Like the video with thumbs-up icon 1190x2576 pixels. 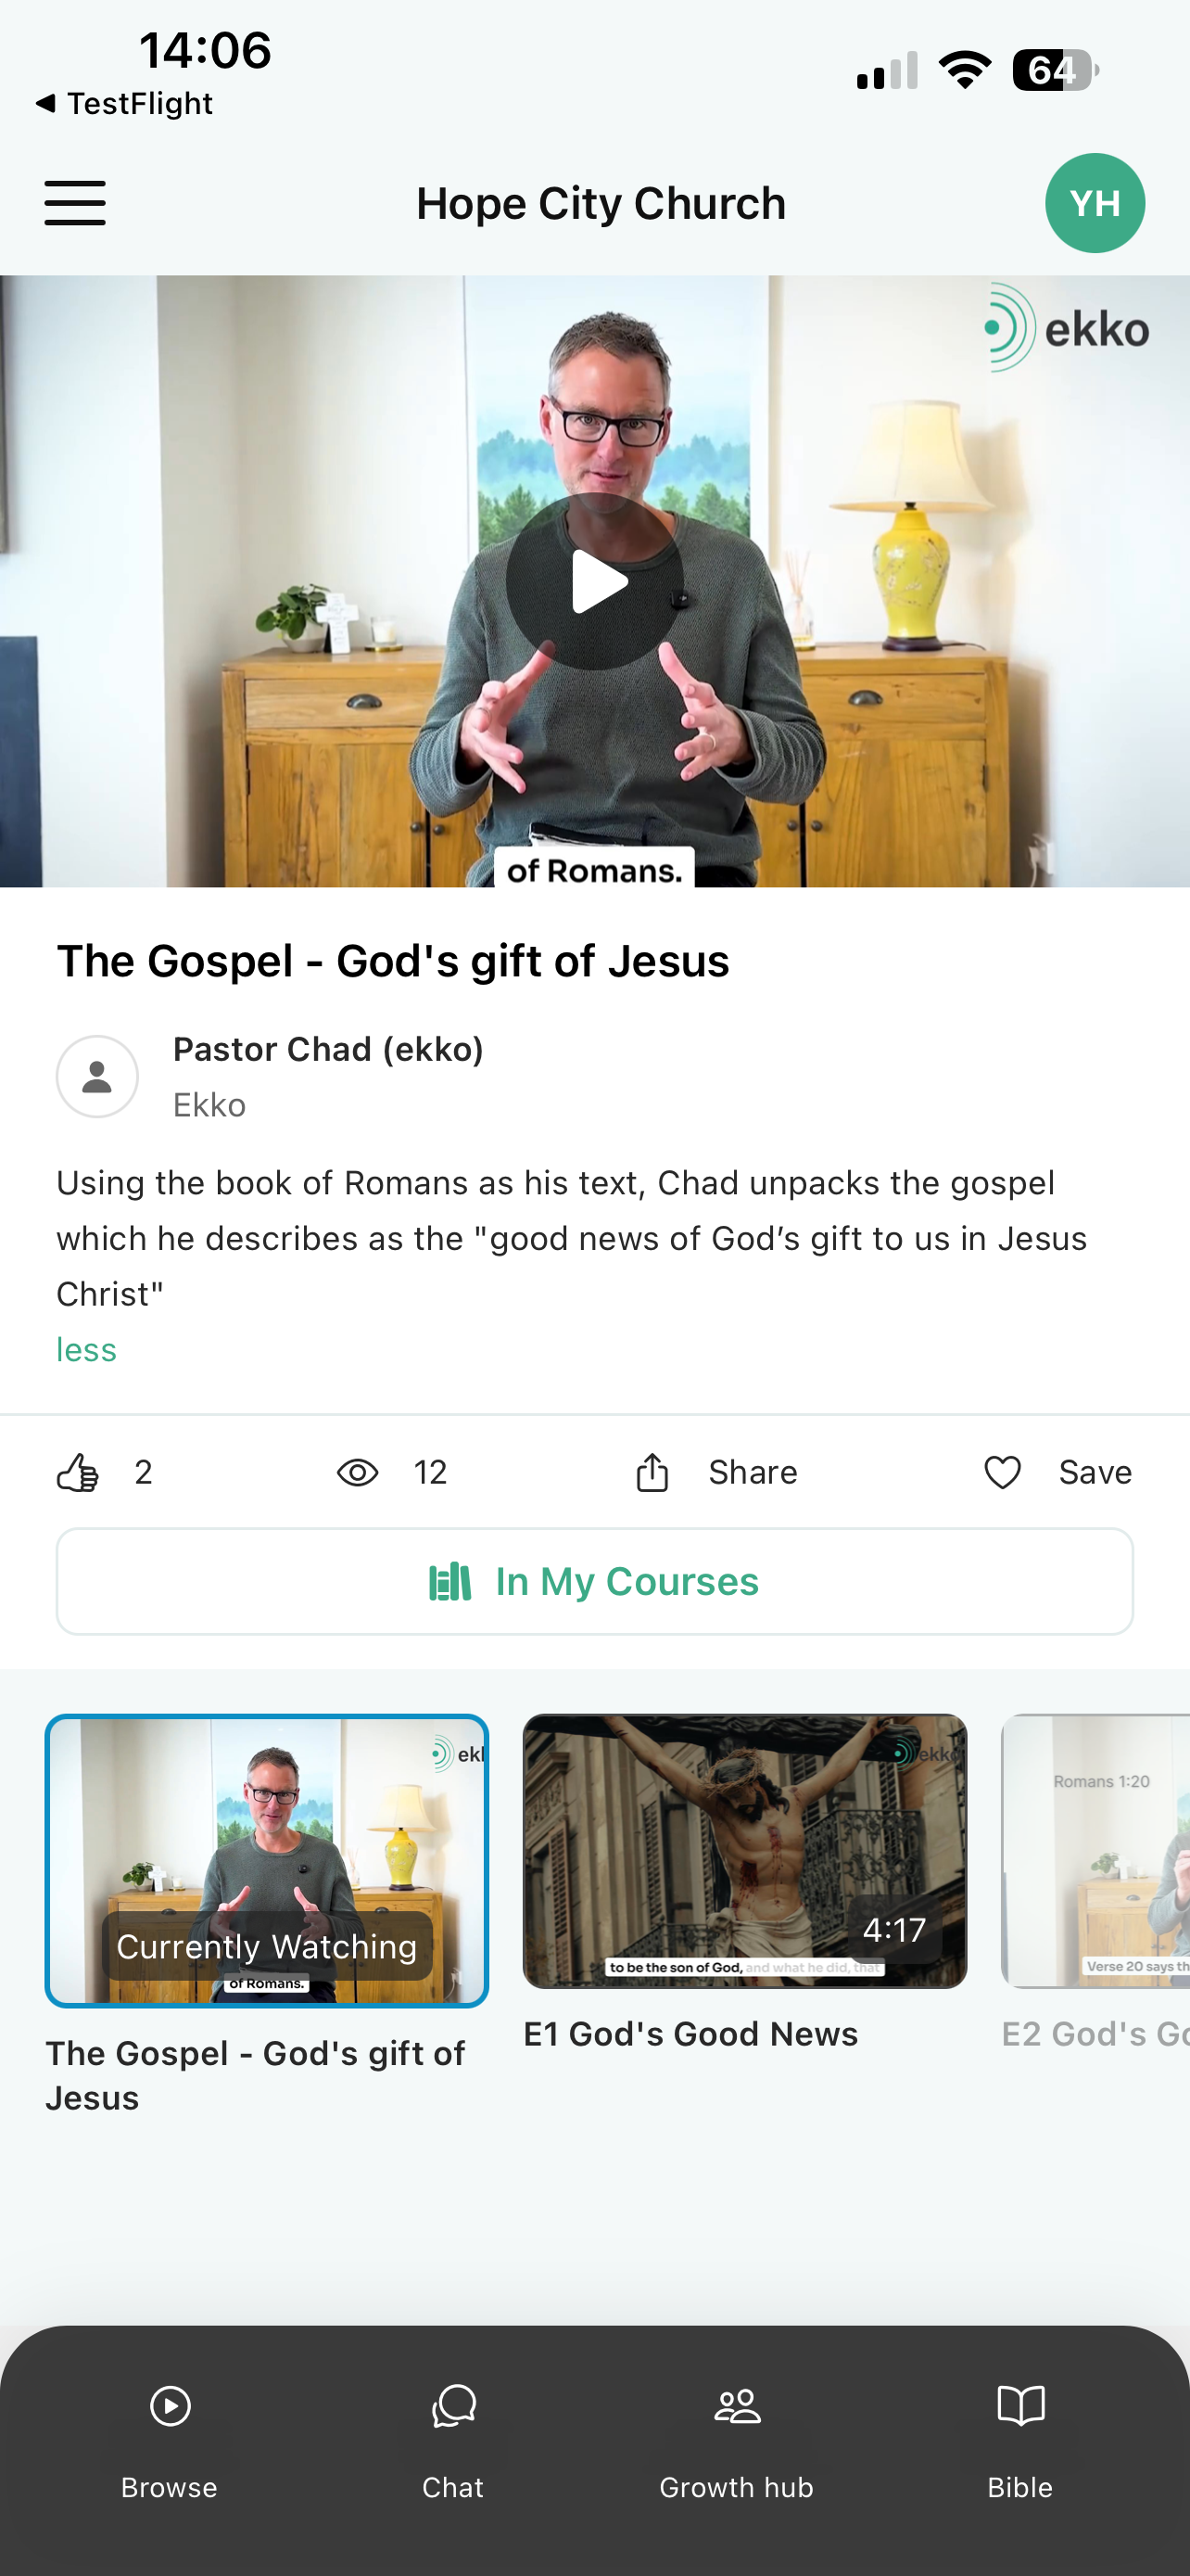click(x=78, y=1472)
